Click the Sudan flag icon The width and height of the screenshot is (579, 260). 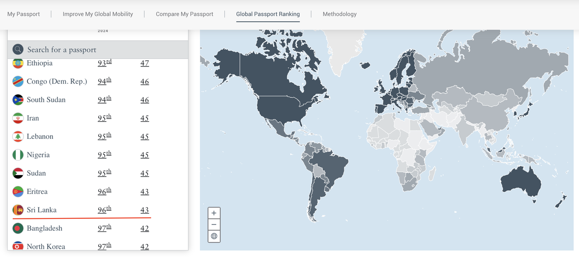pos(18,173)
